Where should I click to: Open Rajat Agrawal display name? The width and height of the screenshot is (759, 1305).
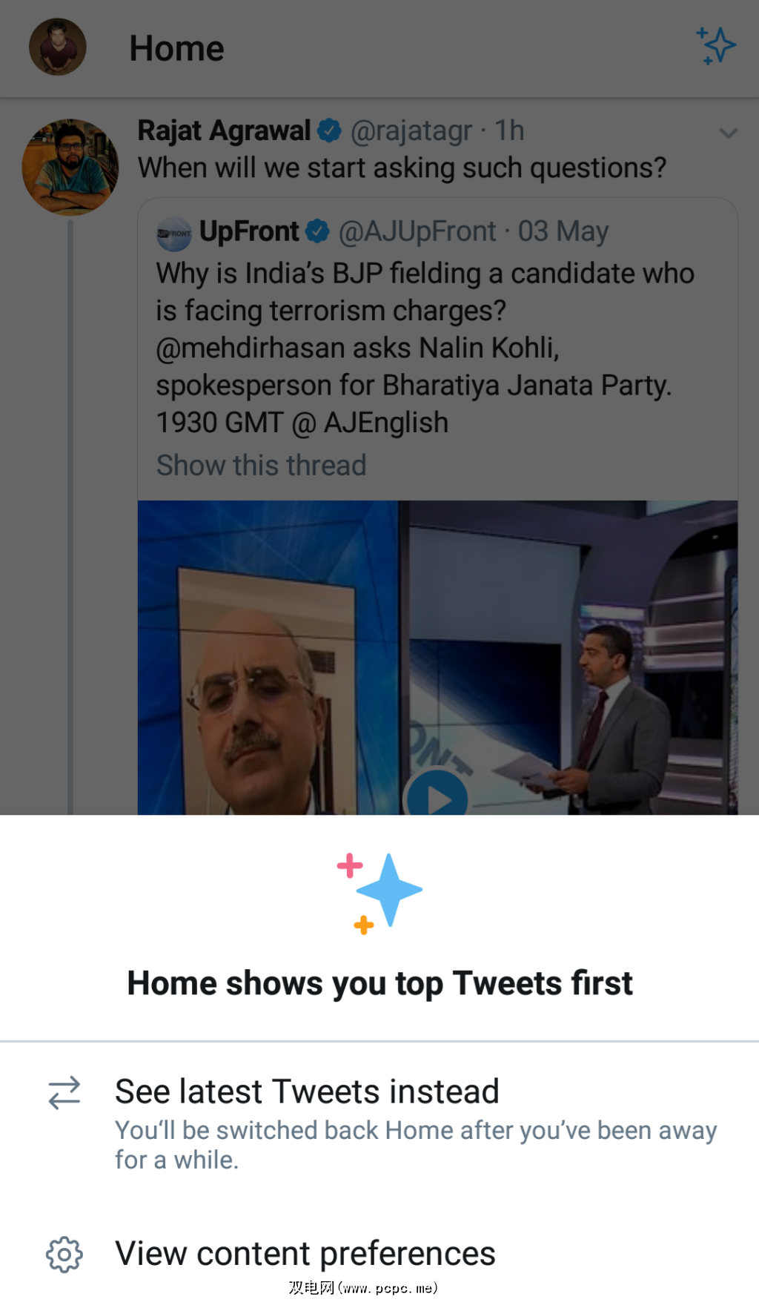point(224,131)
